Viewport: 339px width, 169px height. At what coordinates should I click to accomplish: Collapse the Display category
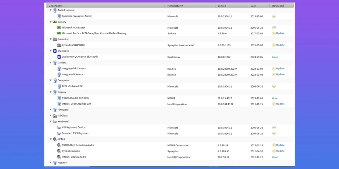[51, 92]
